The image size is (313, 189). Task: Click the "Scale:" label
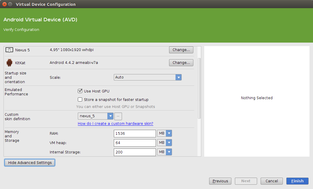[55, 77]
